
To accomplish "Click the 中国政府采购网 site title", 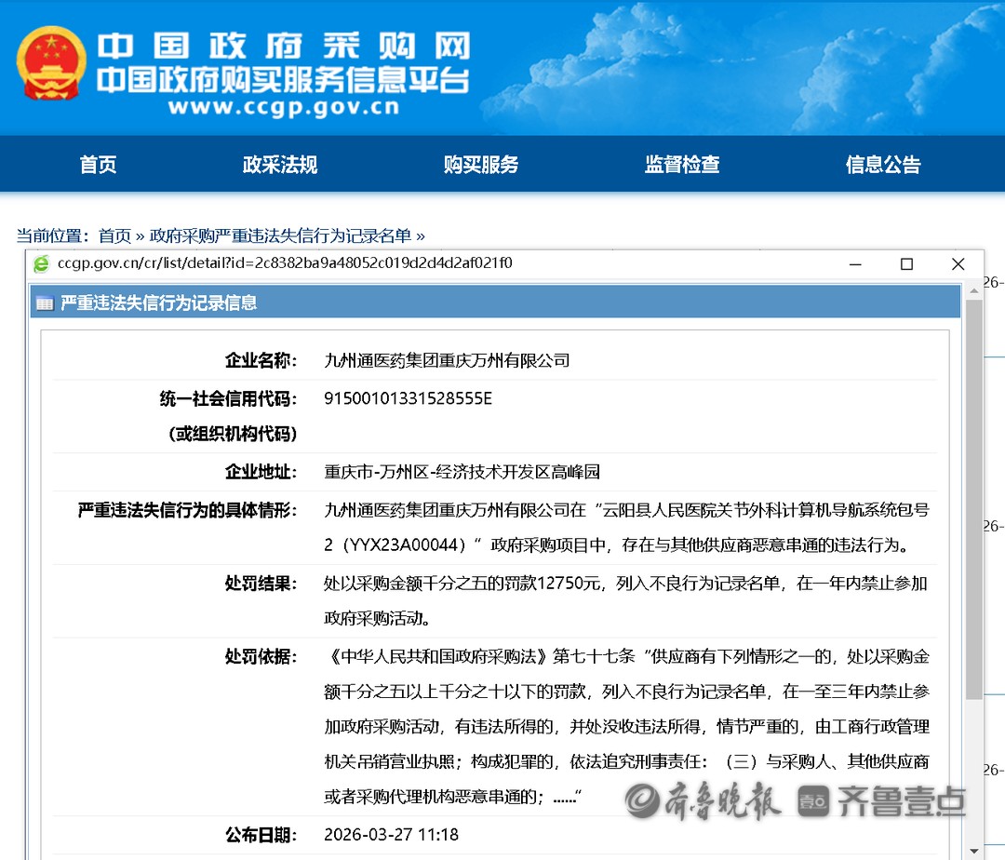I will 284,45.
